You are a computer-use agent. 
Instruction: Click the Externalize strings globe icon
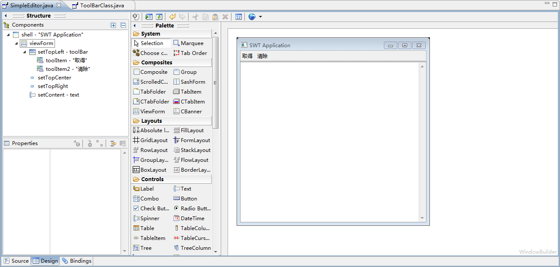click(252, 17)
